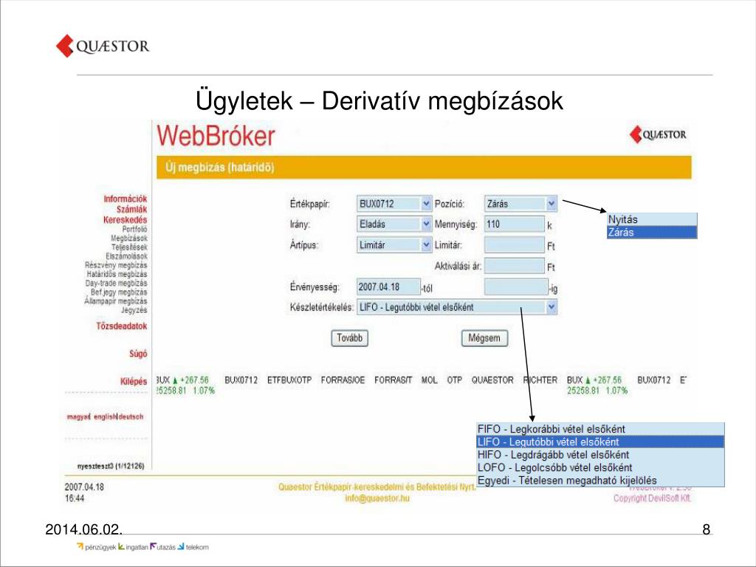Select Egyedi - Tételesen megadható kijelölés
756x567 pixels.
click(x=600, y=480)
